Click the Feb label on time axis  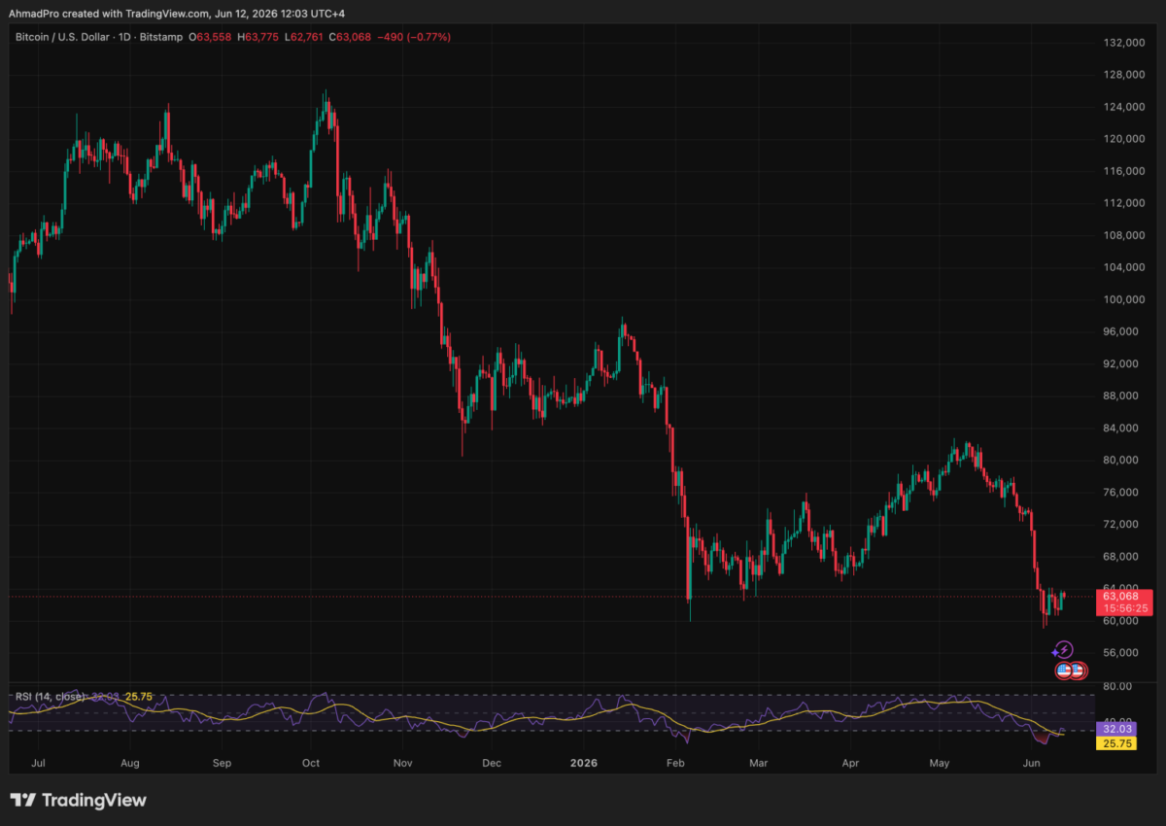click(x=677, y=765)
